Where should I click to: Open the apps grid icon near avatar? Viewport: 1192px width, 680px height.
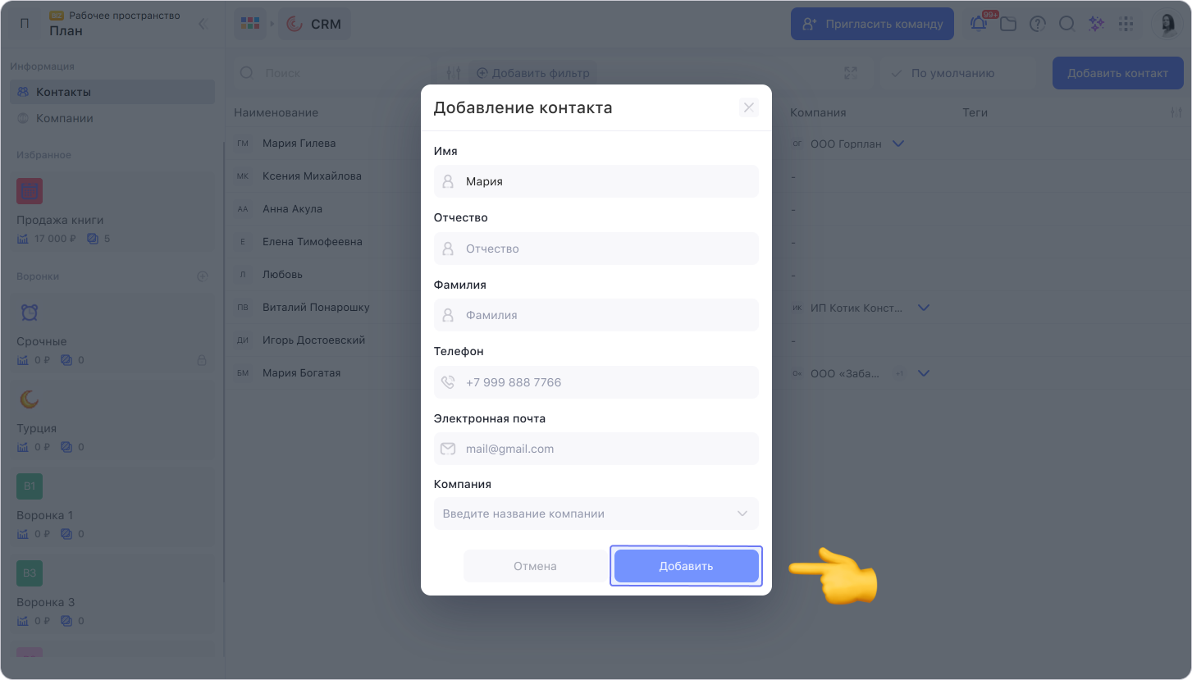[x=1126, y=24]
